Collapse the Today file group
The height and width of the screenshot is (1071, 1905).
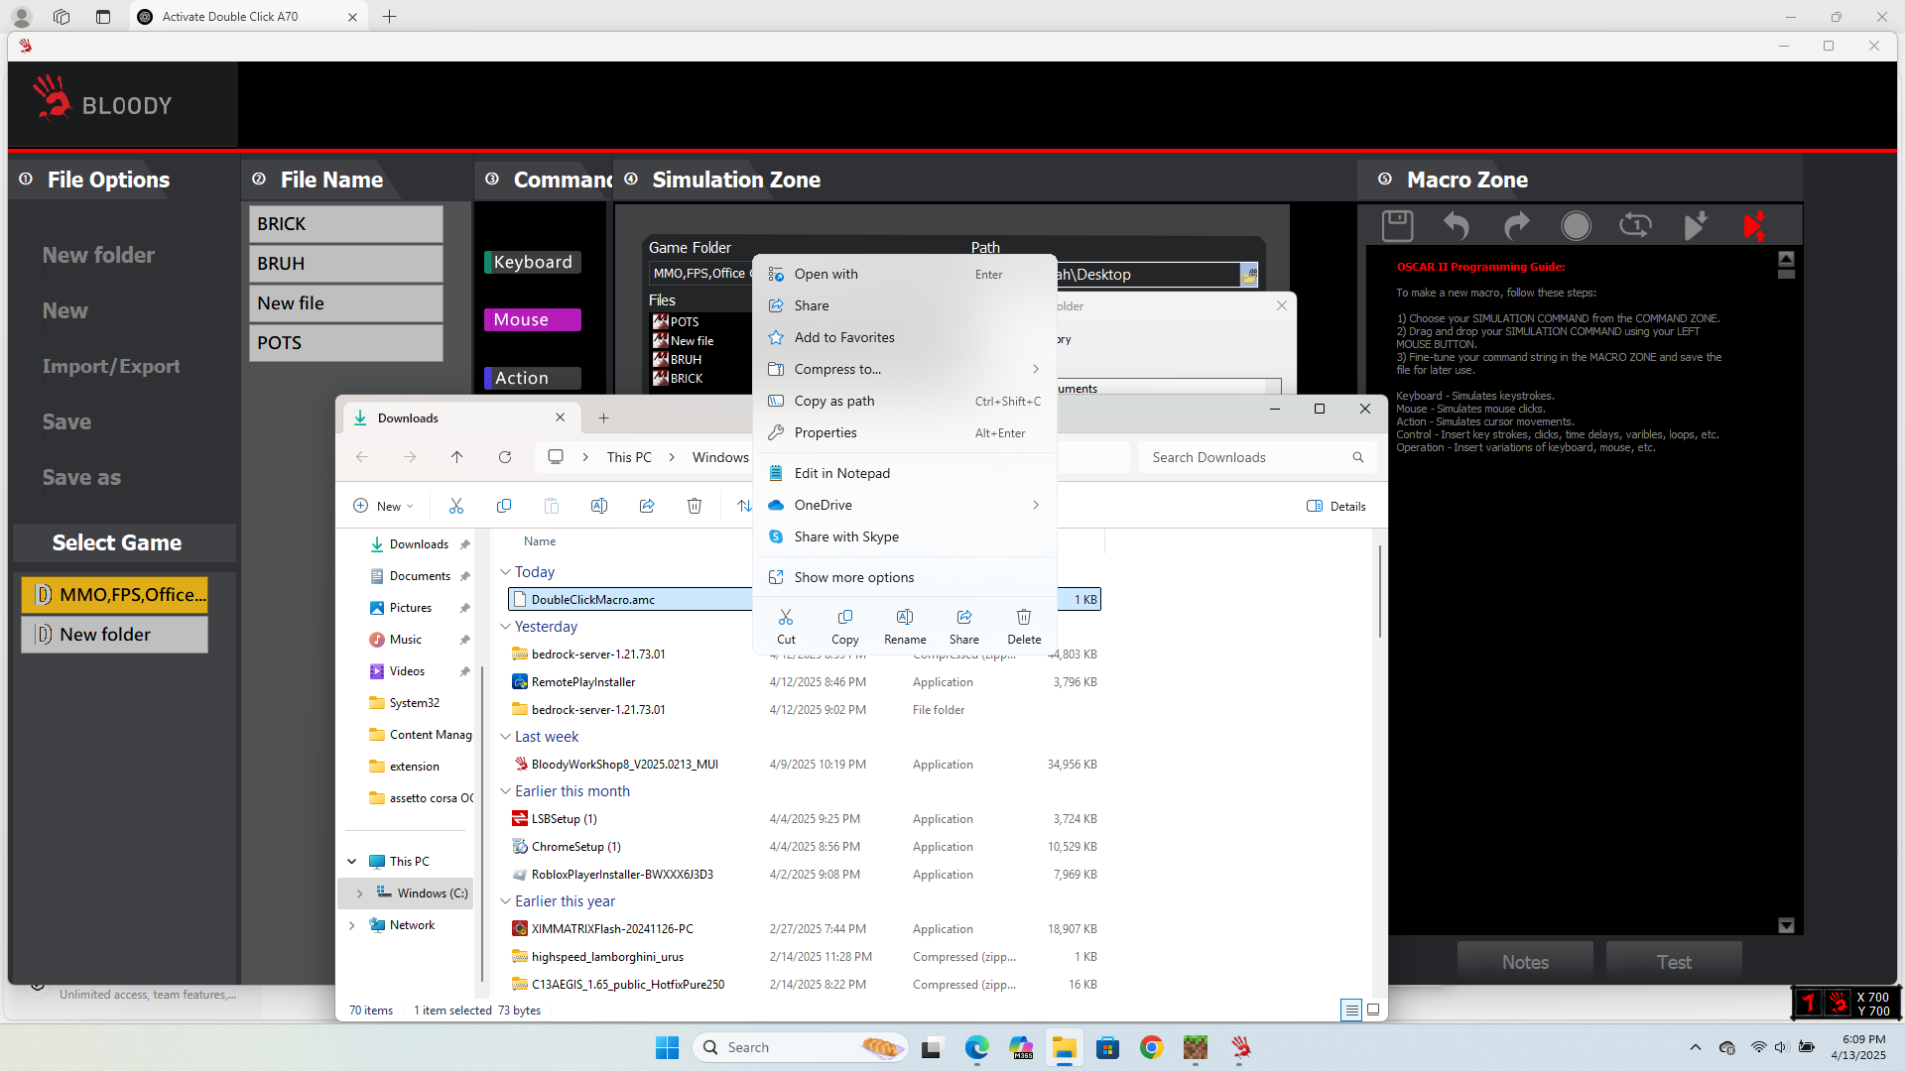point(505,572)
